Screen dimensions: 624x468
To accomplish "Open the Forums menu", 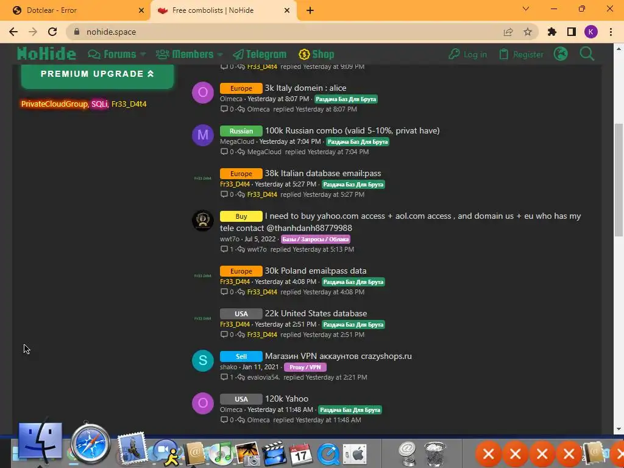I will [x=112, y=54].
